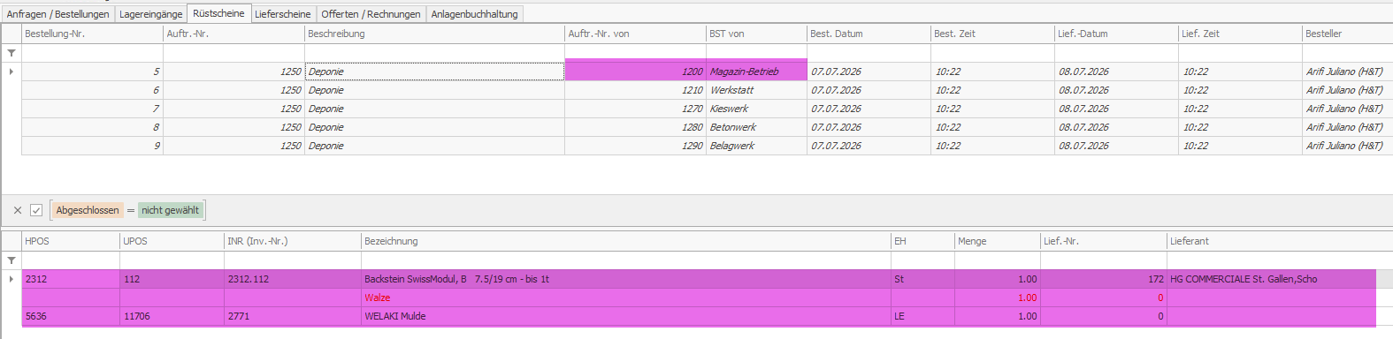Select row indicator arrow for HPOS 2312
Screen dimensions: 1393x339
[x=11, y=279]
